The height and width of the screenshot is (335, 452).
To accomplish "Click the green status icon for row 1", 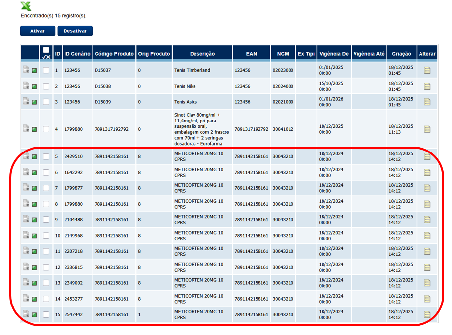I will coord(34,70).
